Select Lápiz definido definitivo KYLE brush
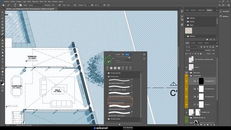Screen dimensions: 231x130 point(120,82)
